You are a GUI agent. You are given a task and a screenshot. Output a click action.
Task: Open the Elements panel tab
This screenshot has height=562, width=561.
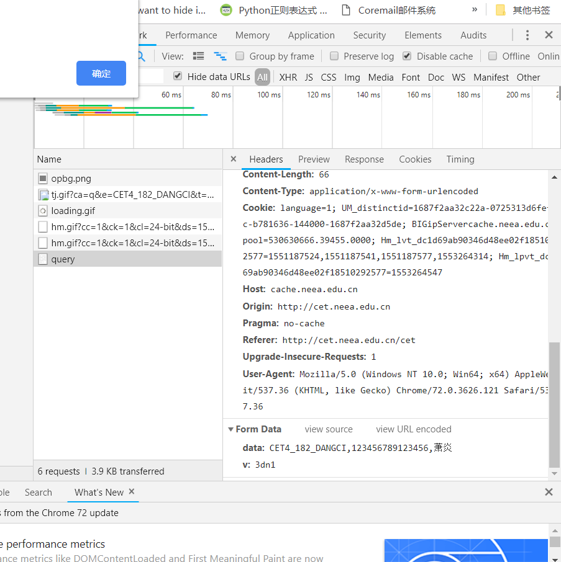(x=423, y=35)
